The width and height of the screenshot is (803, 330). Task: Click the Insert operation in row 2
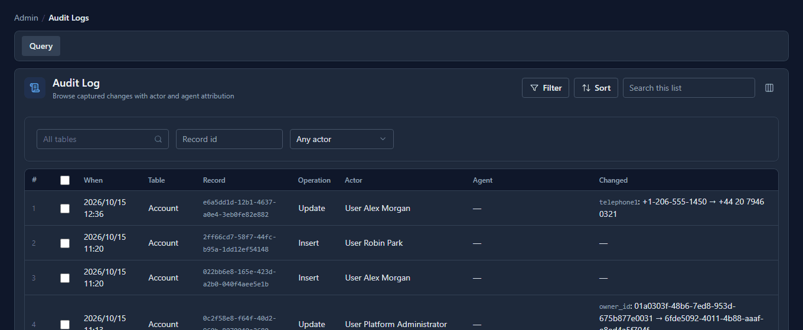pyautogui.click(x=309, y=243)
